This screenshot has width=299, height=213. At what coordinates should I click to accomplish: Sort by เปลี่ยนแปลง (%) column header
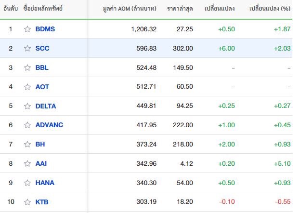pyautogui.click(x=270, y=9)
